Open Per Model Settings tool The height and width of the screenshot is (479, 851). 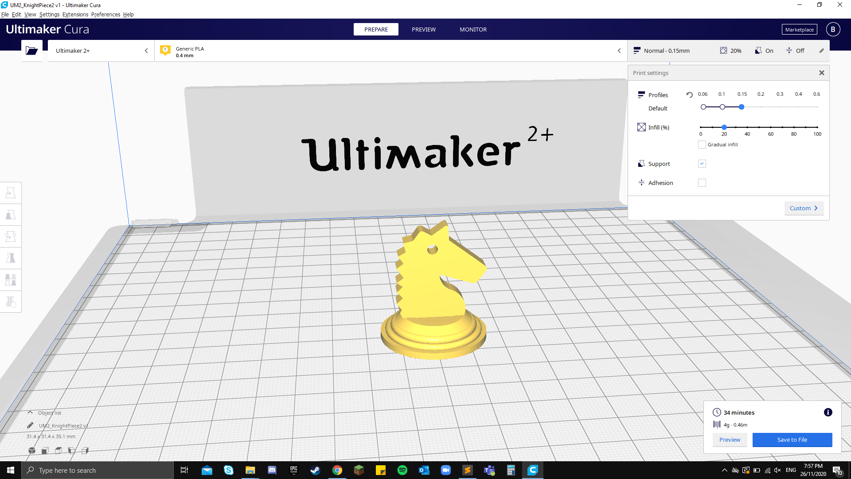pos(11,280)
